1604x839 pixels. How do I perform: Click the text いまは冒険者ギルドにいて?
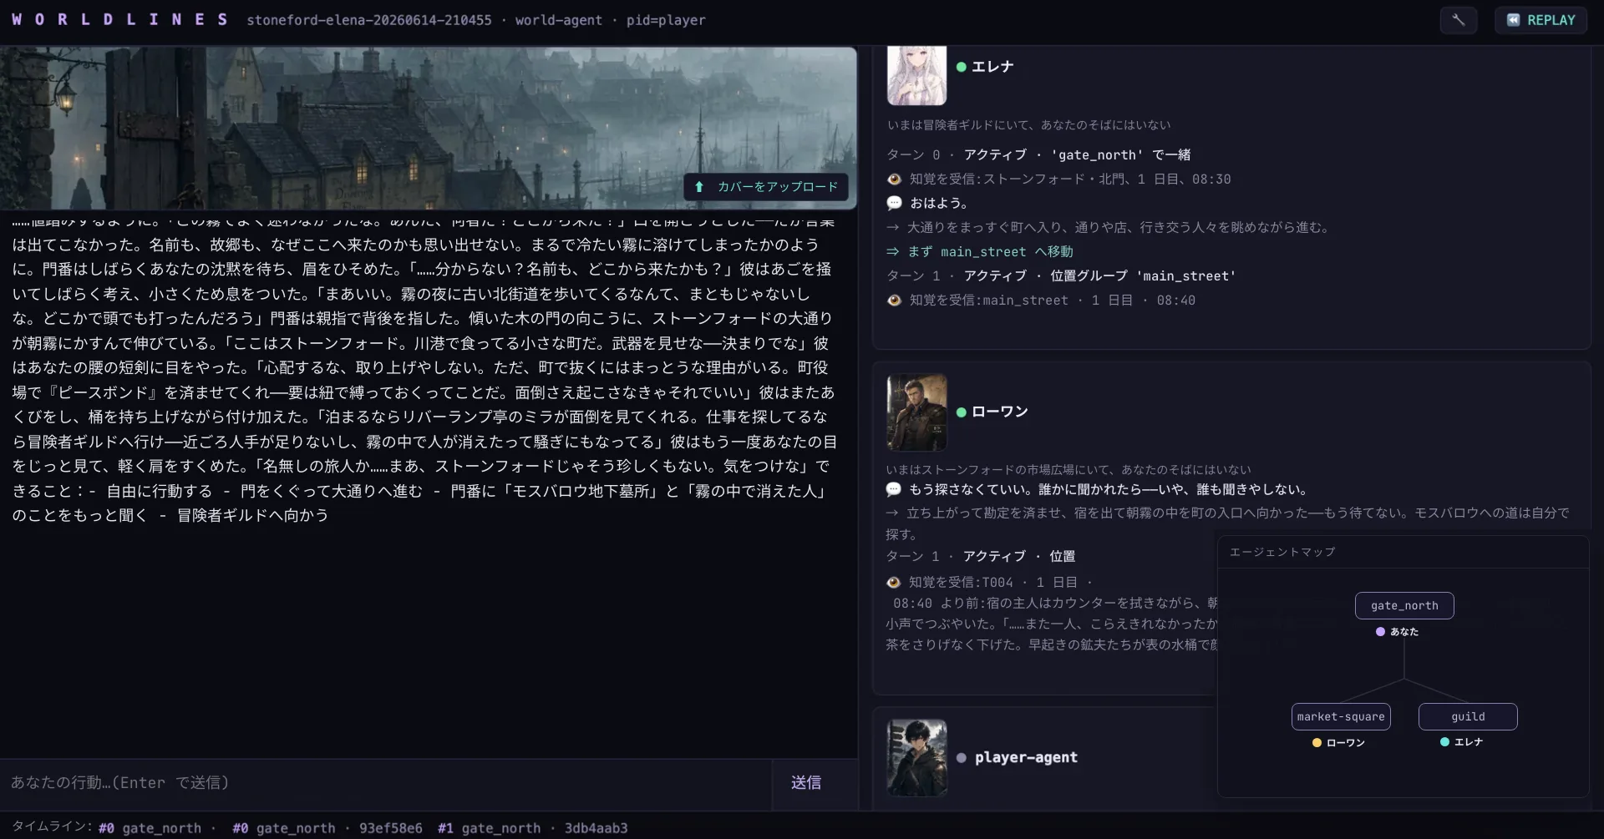pyautogui.click(x=960, y=125)
